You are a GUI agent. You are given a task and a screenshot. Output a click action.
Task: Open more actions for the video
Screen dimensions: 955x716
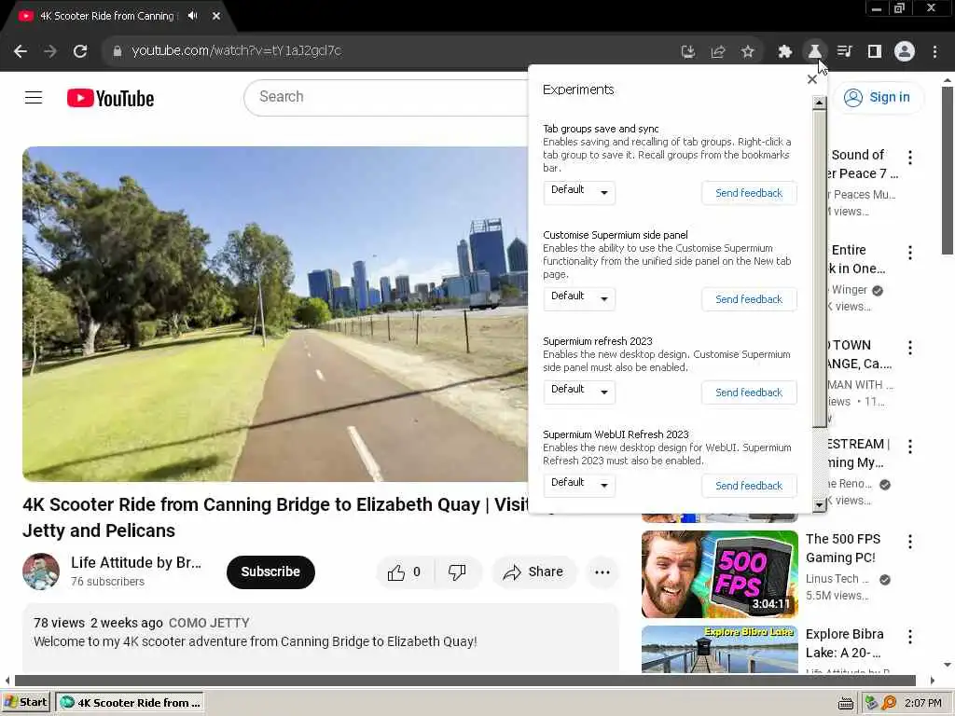602,571
